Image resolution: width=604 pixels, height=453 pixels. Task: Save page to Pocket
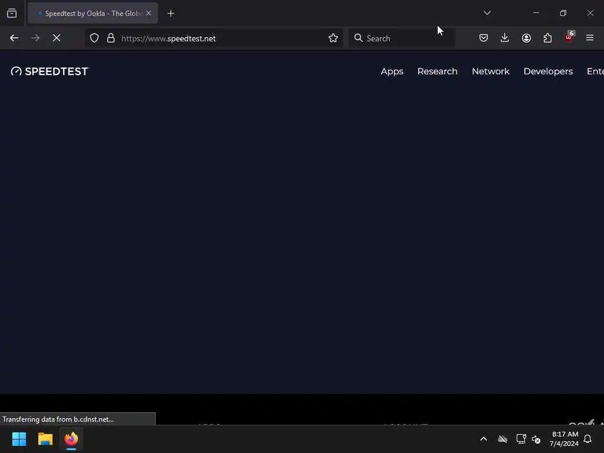click(484, 38)
